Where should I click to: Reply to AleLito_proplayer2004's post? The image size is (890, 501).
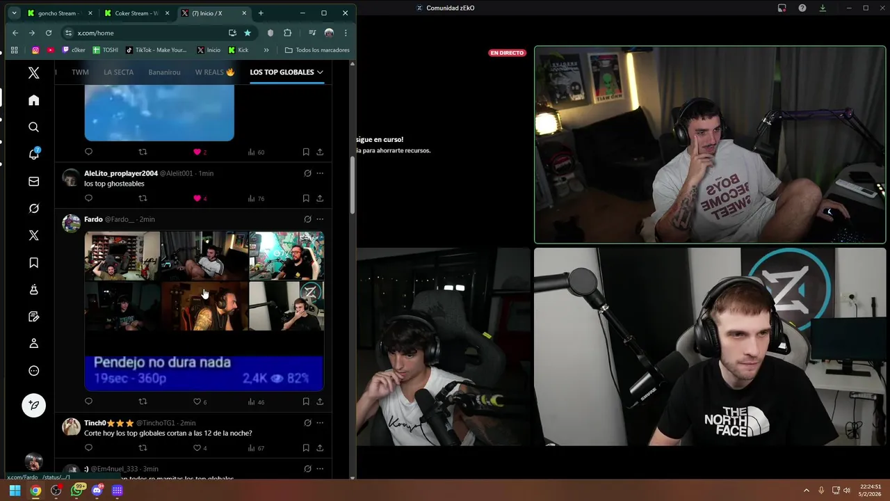[x=88, y=198]
